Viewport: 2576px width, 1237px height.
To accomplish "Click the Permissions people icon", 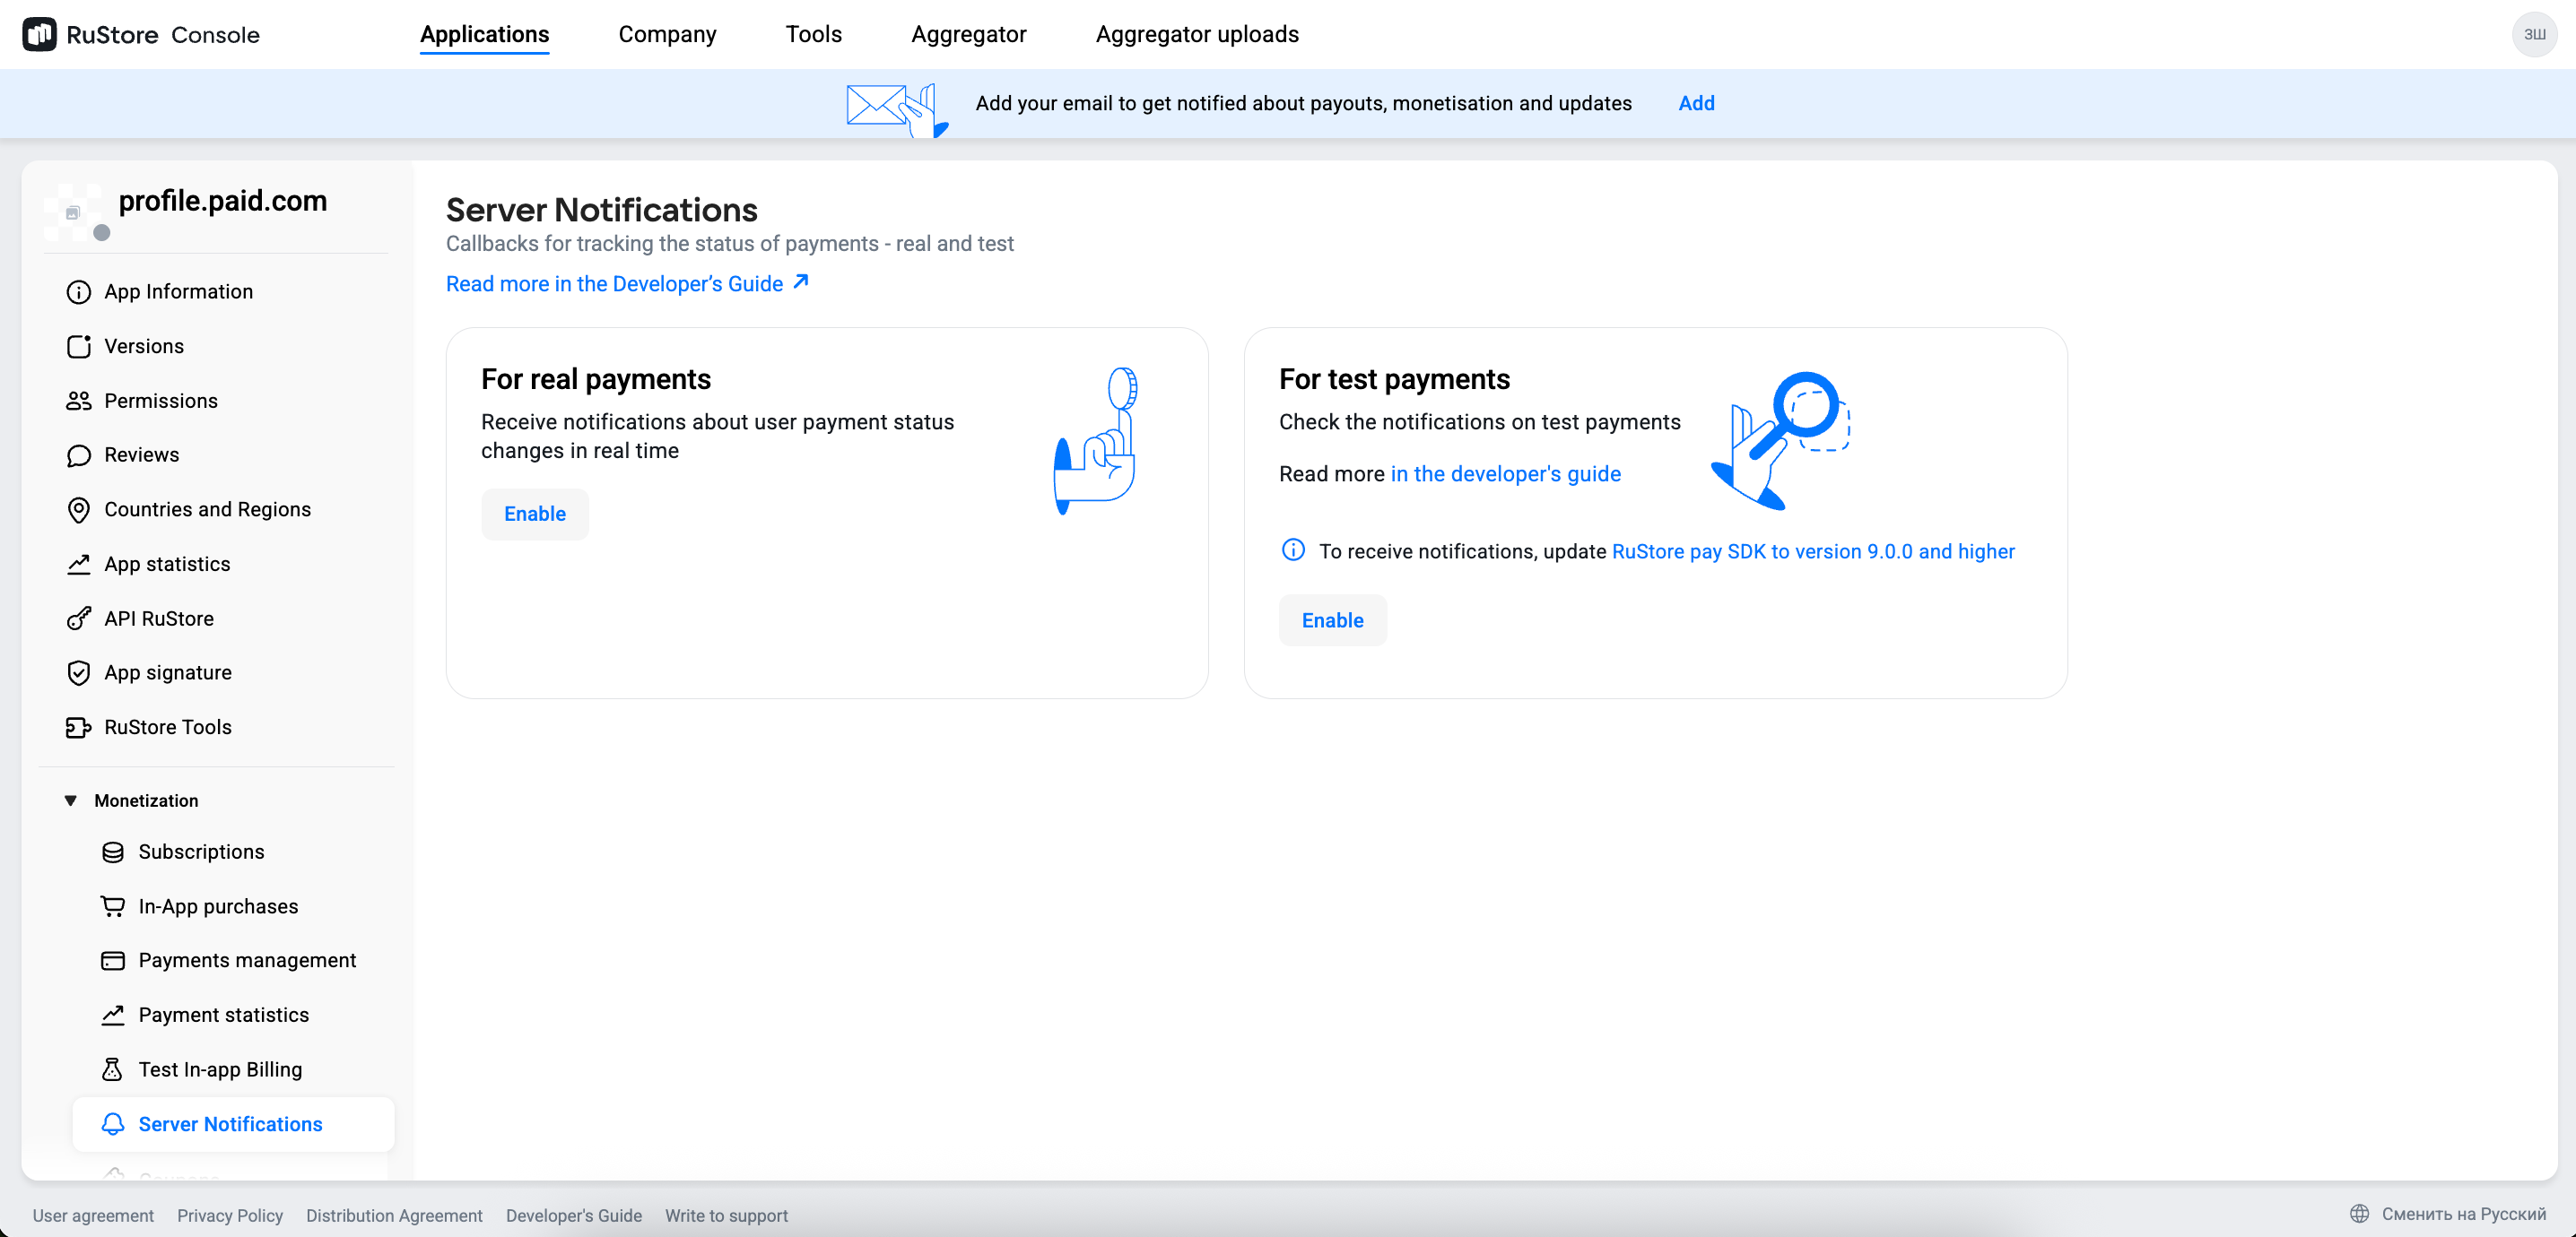I will pyautogui.click(x=79, y=401).
